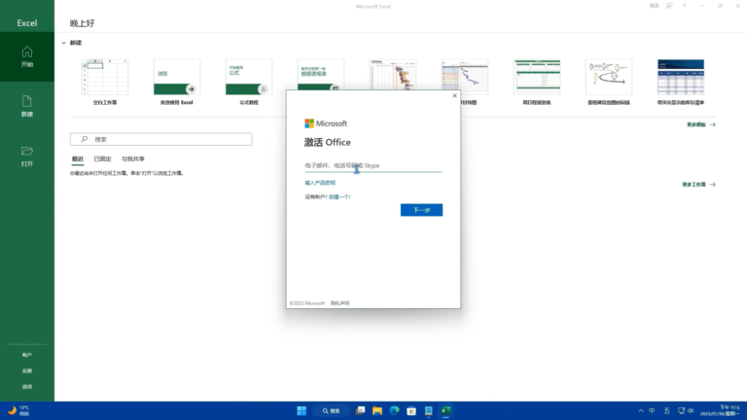
Task: Open the PivotTable tutorial template thumbnail
Action: [x=321, y=74]
